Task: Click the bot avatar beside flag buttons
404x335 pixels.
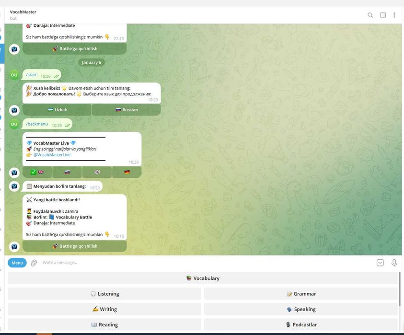Action: [x=14, y=173]
